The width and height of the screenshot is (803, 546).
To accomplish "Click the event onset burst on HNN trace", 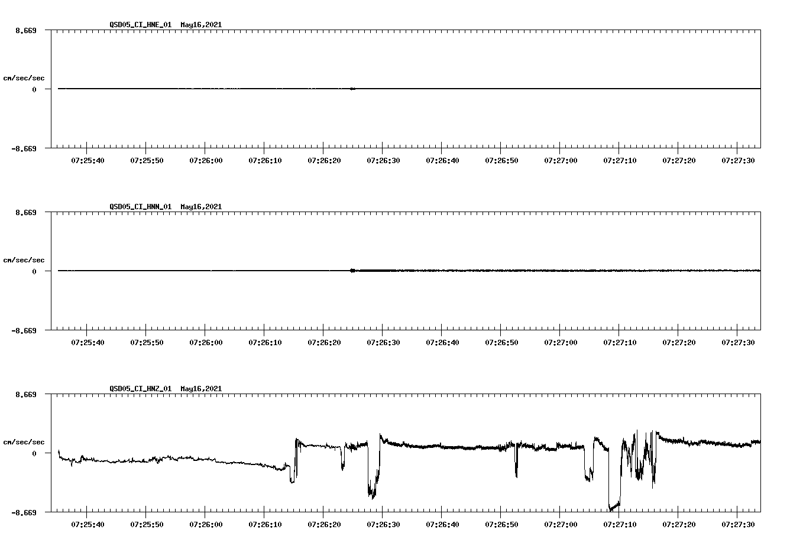I will [x=352, y=271].
